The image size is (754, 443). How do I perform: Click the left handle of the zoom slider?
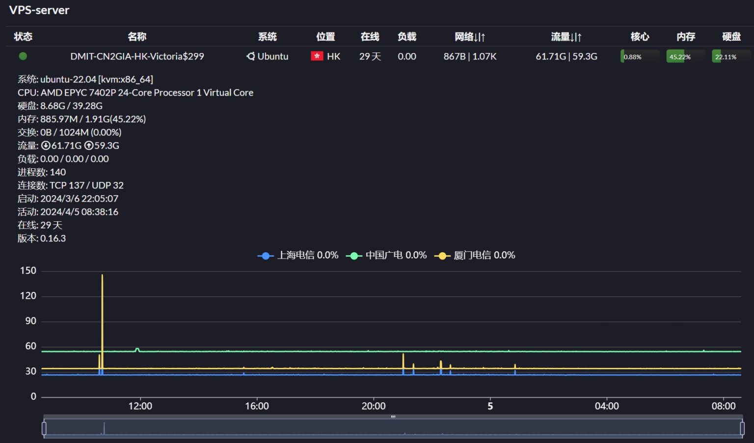click(x=44, y=428)
